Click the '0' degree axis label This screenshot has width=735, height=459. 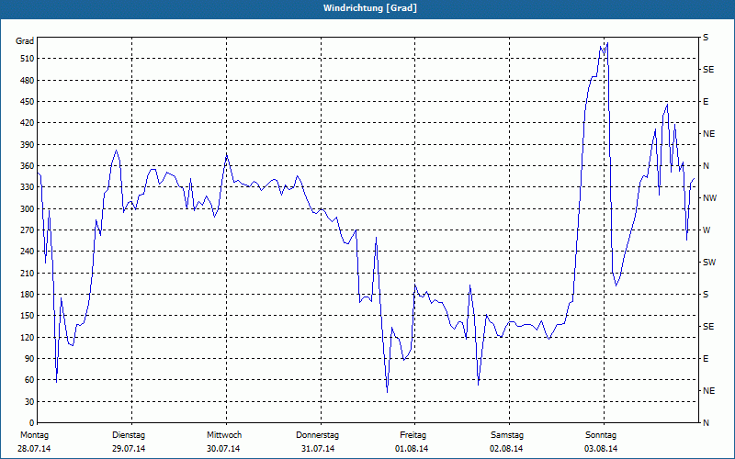click(x=32, y=423)
